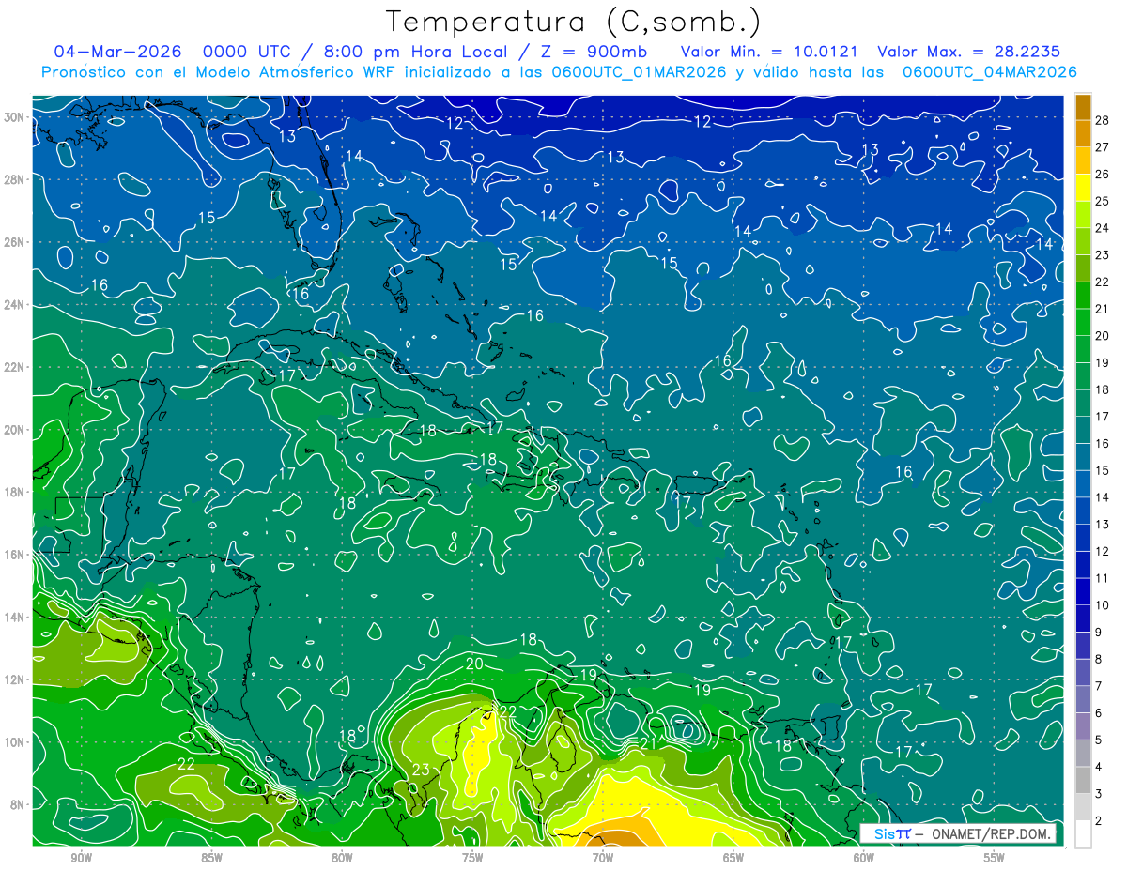Select the date '04-Mar-2026' in the header

pyautogui.click(x=116, y=52)
